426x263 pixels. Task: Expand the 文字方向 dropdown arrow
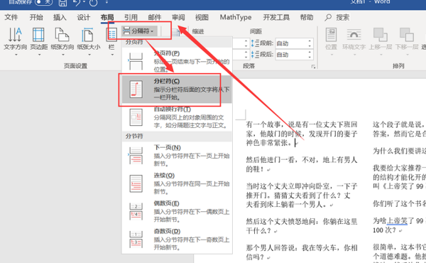click(16, 55)
